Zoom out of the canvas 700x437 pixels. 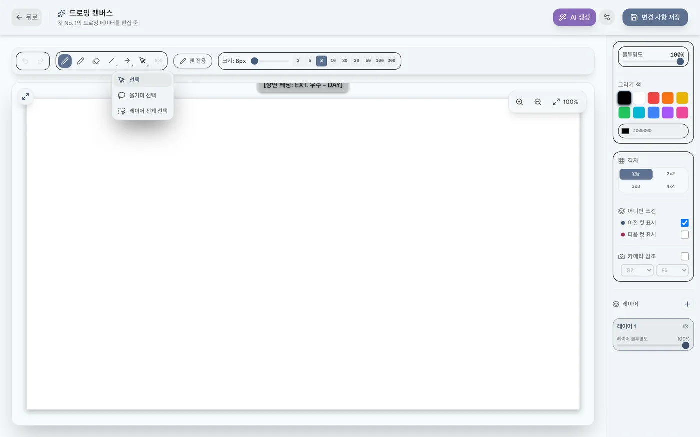pyautogui.click(x=538, y=102)
